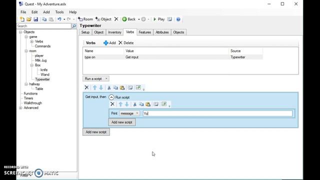320x180 pixels.
Task: Open code view in the outer script toolbar
Action: pyautogui.click(x=130, y=87)
